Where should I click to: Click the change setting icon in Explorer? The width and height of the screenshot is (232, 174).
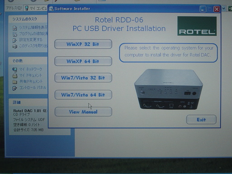click(14, 40)
